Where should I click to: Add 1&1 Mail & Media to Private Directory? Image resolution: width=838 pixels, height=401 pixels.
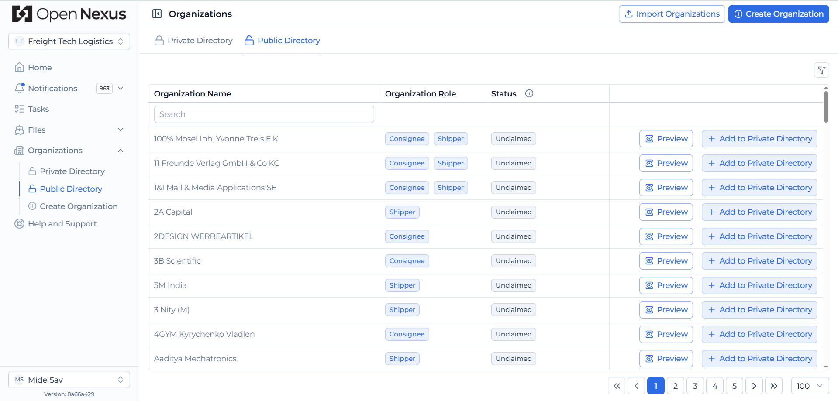coord(759,188)
